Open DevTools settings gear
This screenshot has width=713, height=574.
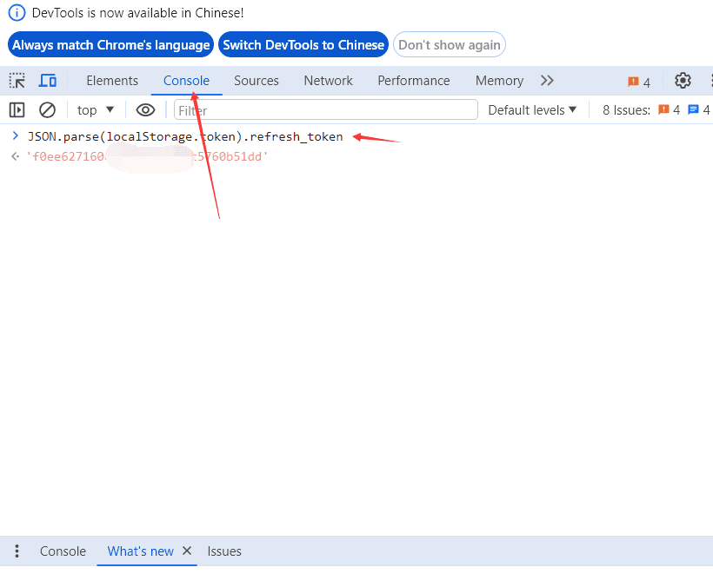683,81
